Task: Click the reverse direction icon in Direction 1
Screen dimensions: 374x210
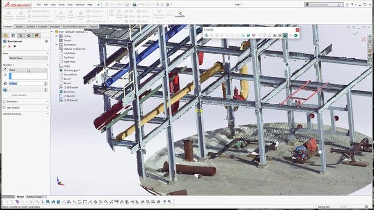Action: [x=5, y=70]
